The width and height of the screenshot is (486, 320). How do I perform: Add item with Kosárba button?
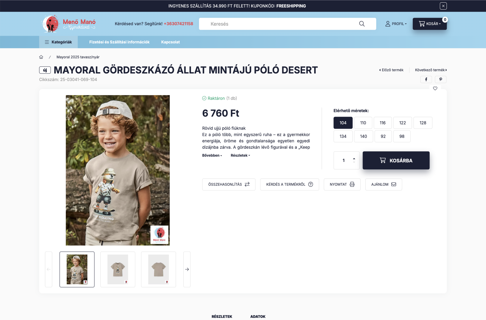tap(396, 160)
